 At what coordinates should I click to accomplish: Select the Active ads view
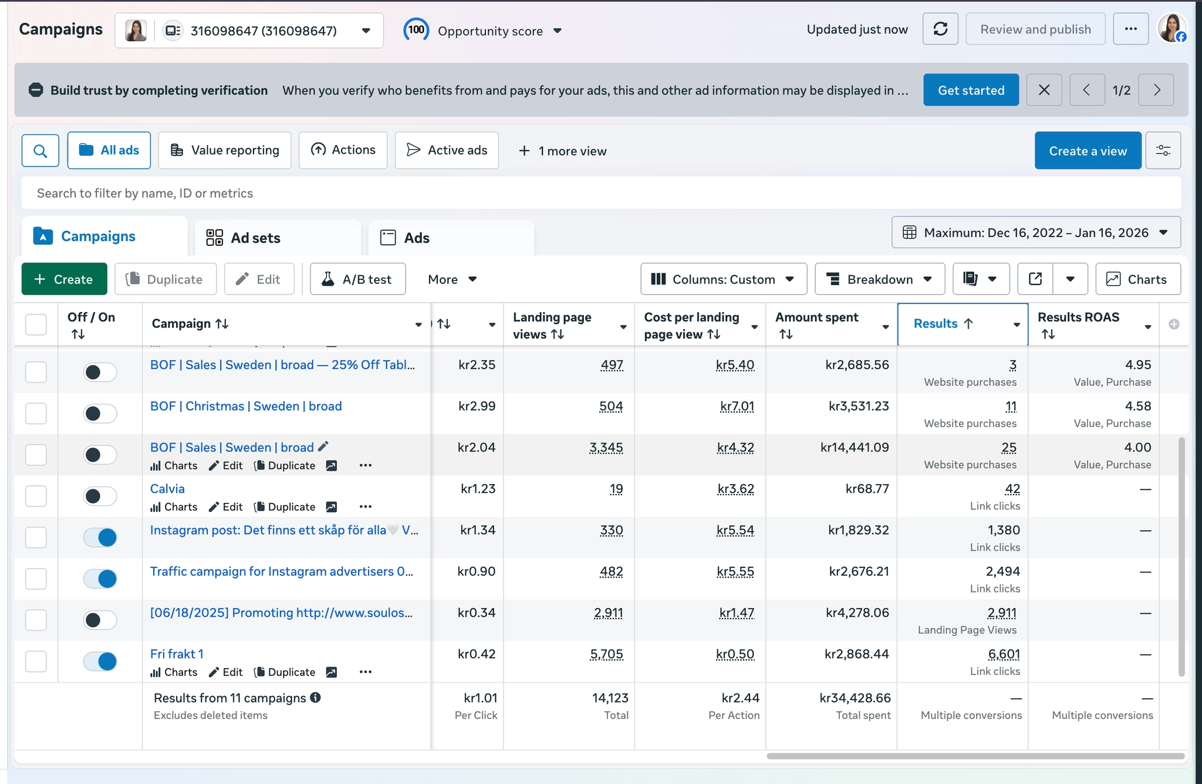447,150
